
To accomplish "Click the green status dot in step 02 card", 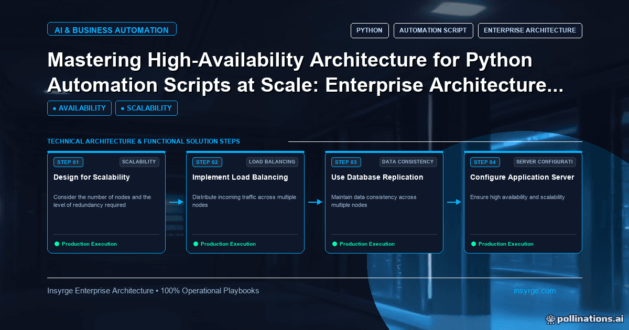I will (x=196, y=244).
